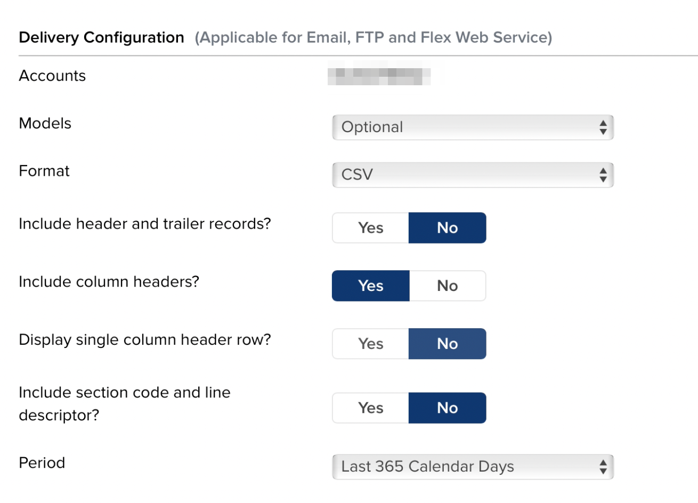Click the CSV text in Format field
The height and width of the screenshot is (503, 698).
(x=355, y=174)
